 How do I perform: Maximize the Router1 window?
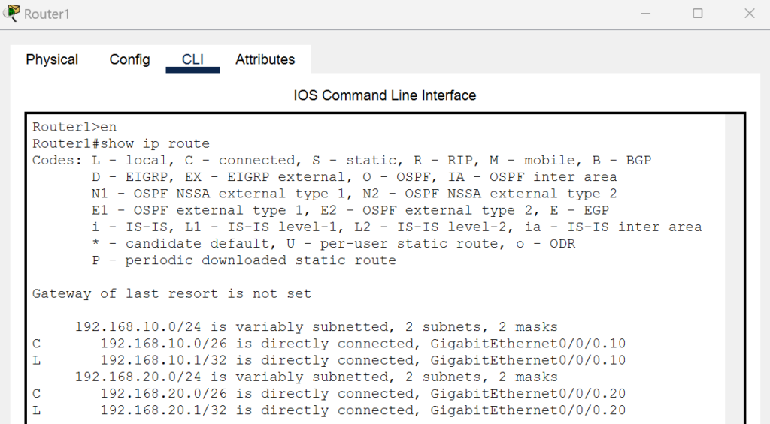(x=697, y=14)
